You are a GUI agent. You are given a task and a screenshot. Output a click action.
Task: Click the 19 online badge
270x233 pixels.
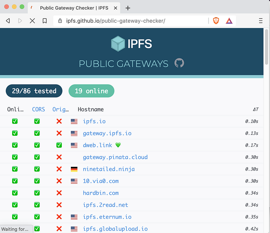[x=91, y=91]
